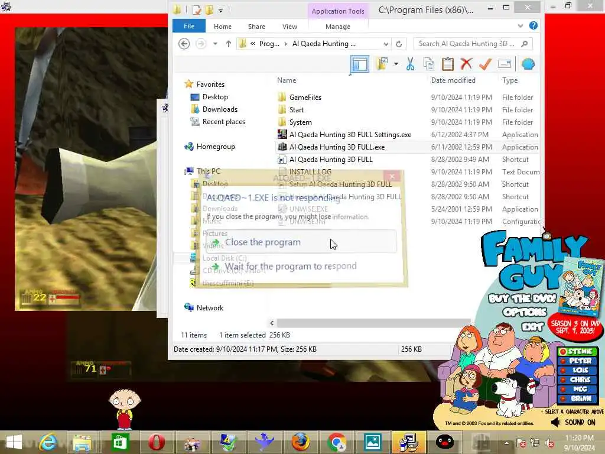Delete file with the red X icon
The width and height of the screenshot is (605, 454).
[x=466, y=64]
